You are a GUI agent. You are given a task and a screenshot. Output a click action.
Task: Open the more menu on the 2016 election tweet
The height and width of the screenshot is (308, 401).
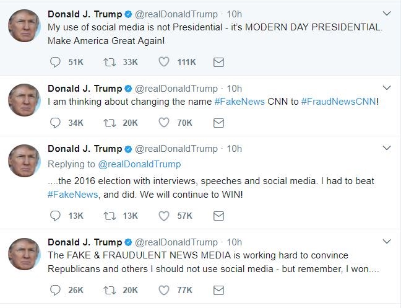[x=387, y=148]
